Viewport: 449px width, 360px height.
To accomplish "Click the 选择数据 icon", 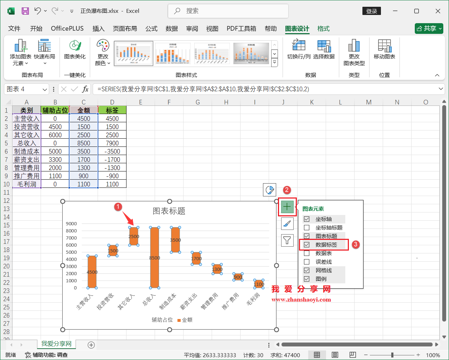I will coord(324,50).
